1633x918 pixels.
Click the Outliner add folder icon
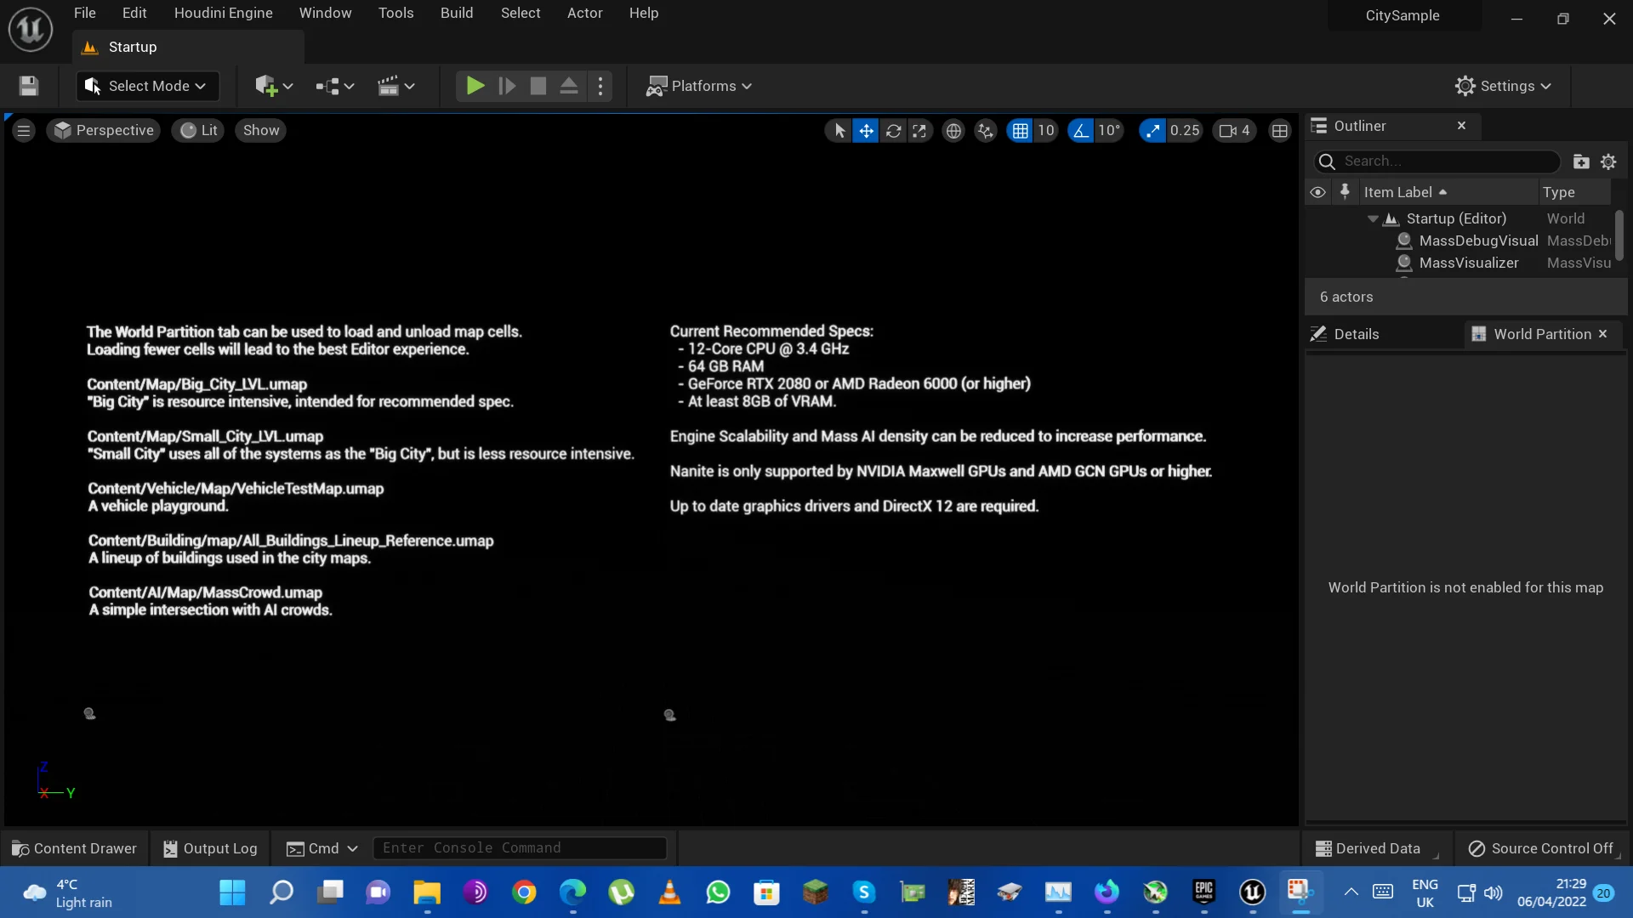coord(1581,161)
